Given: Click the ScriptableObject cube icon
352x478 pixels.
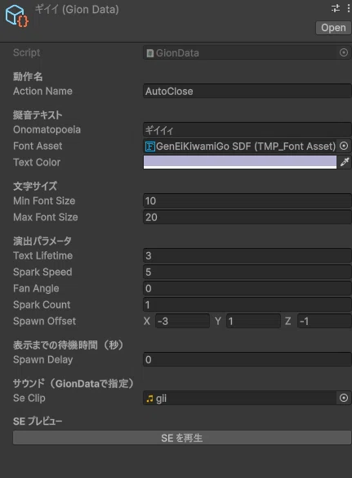Looking at the screenshot, I should click(x=17, y=16).
